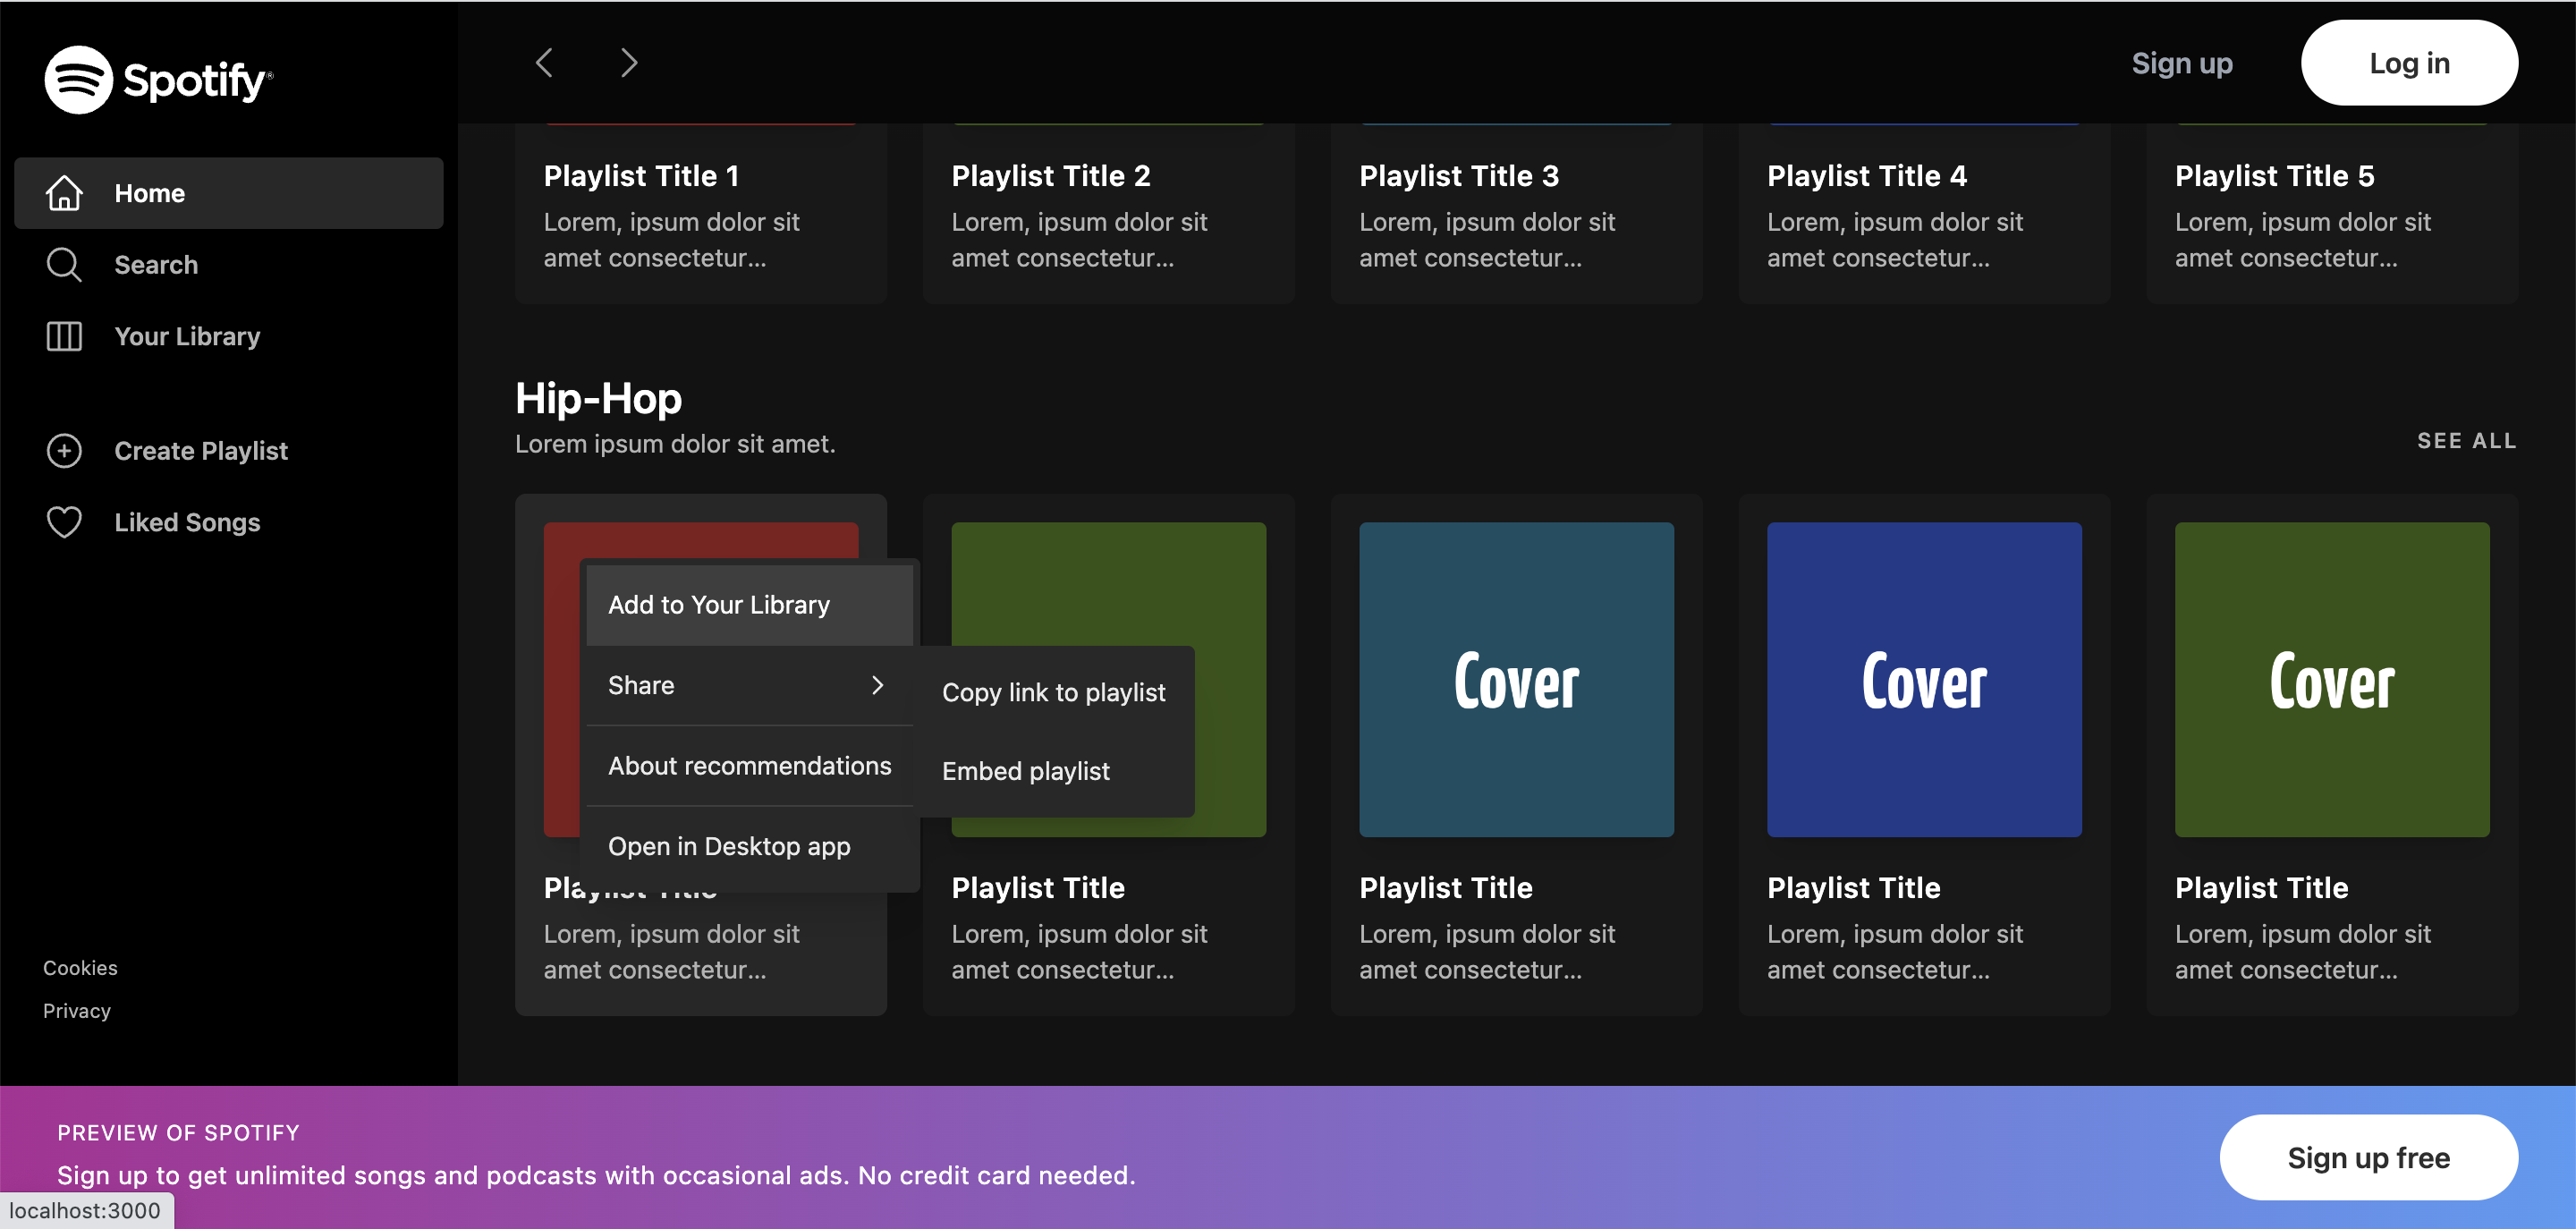2576x1229 pixels.
Task: Click the Your Library icon
Action: coord(64,336)
